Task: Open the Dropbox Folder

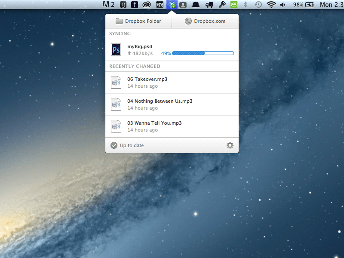Action: click(138, 21)
